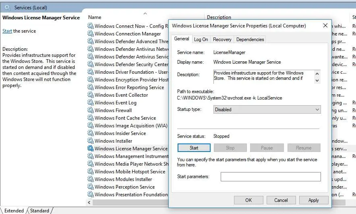Select Windows Installer service row
This screenshot has height=214, width=356.
coord(113,141)
